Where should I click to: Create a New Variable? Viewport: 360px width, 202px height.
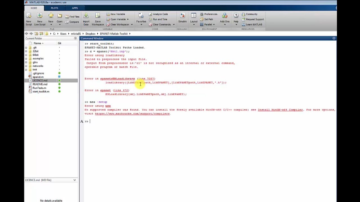coord(116,14)
